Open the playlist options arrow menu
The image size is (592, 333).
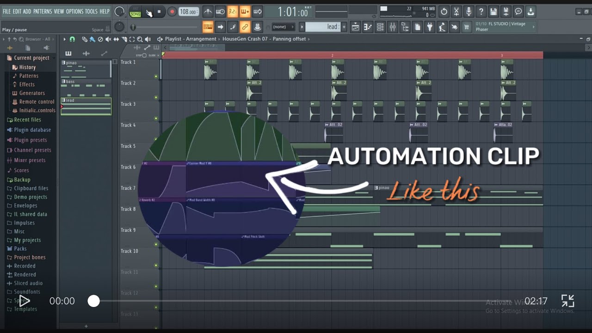click(x=64, y=39)
